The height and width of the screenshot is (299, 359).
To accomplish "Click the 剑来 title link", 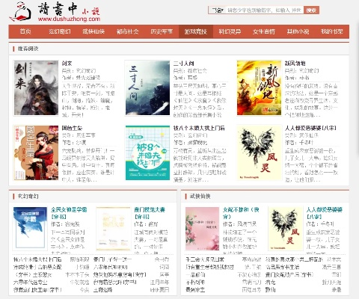I will tap(67, 64).
